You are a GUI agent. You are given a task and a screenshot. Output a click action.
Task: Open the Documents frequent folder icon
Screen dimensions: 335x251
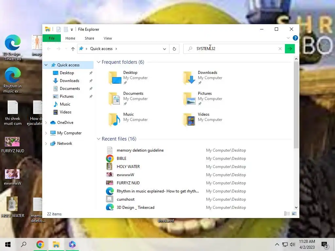point(115,99)
